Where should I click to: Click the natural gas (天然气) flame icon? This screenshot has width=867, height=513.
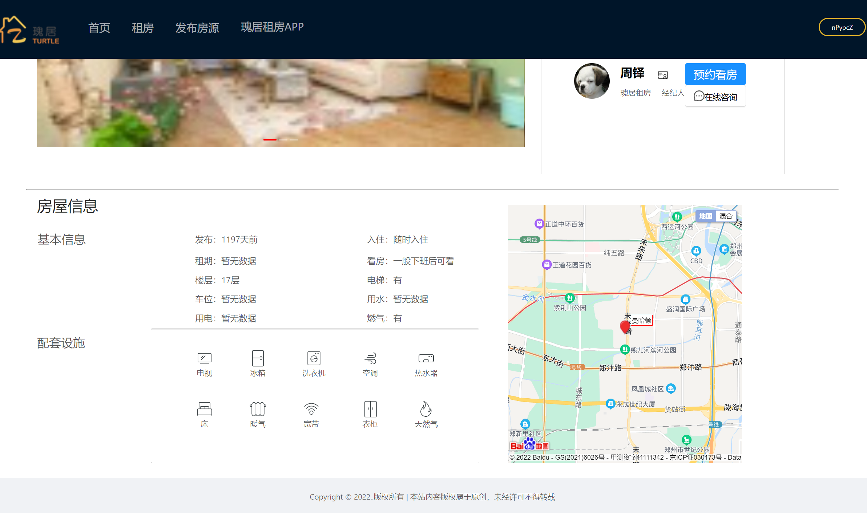(426, 409)
